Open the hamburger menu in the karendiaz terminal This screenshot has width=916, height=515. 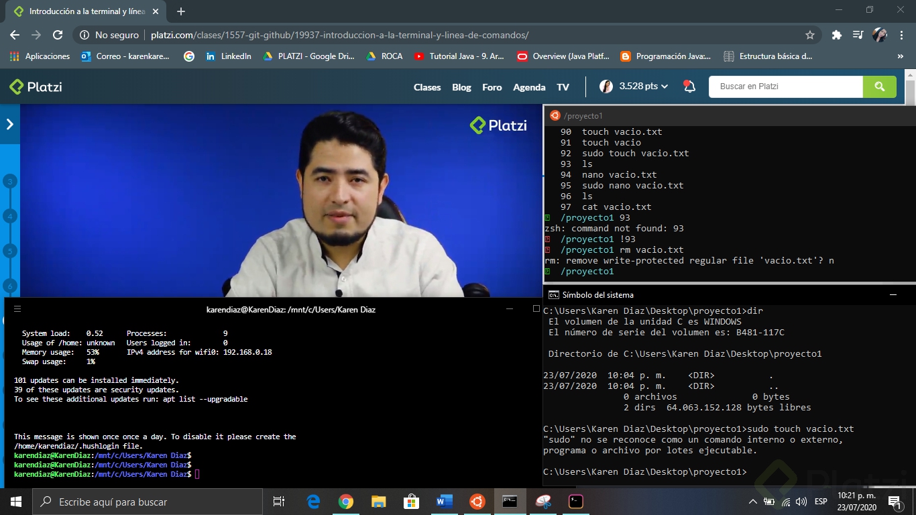tap(17, 309)
